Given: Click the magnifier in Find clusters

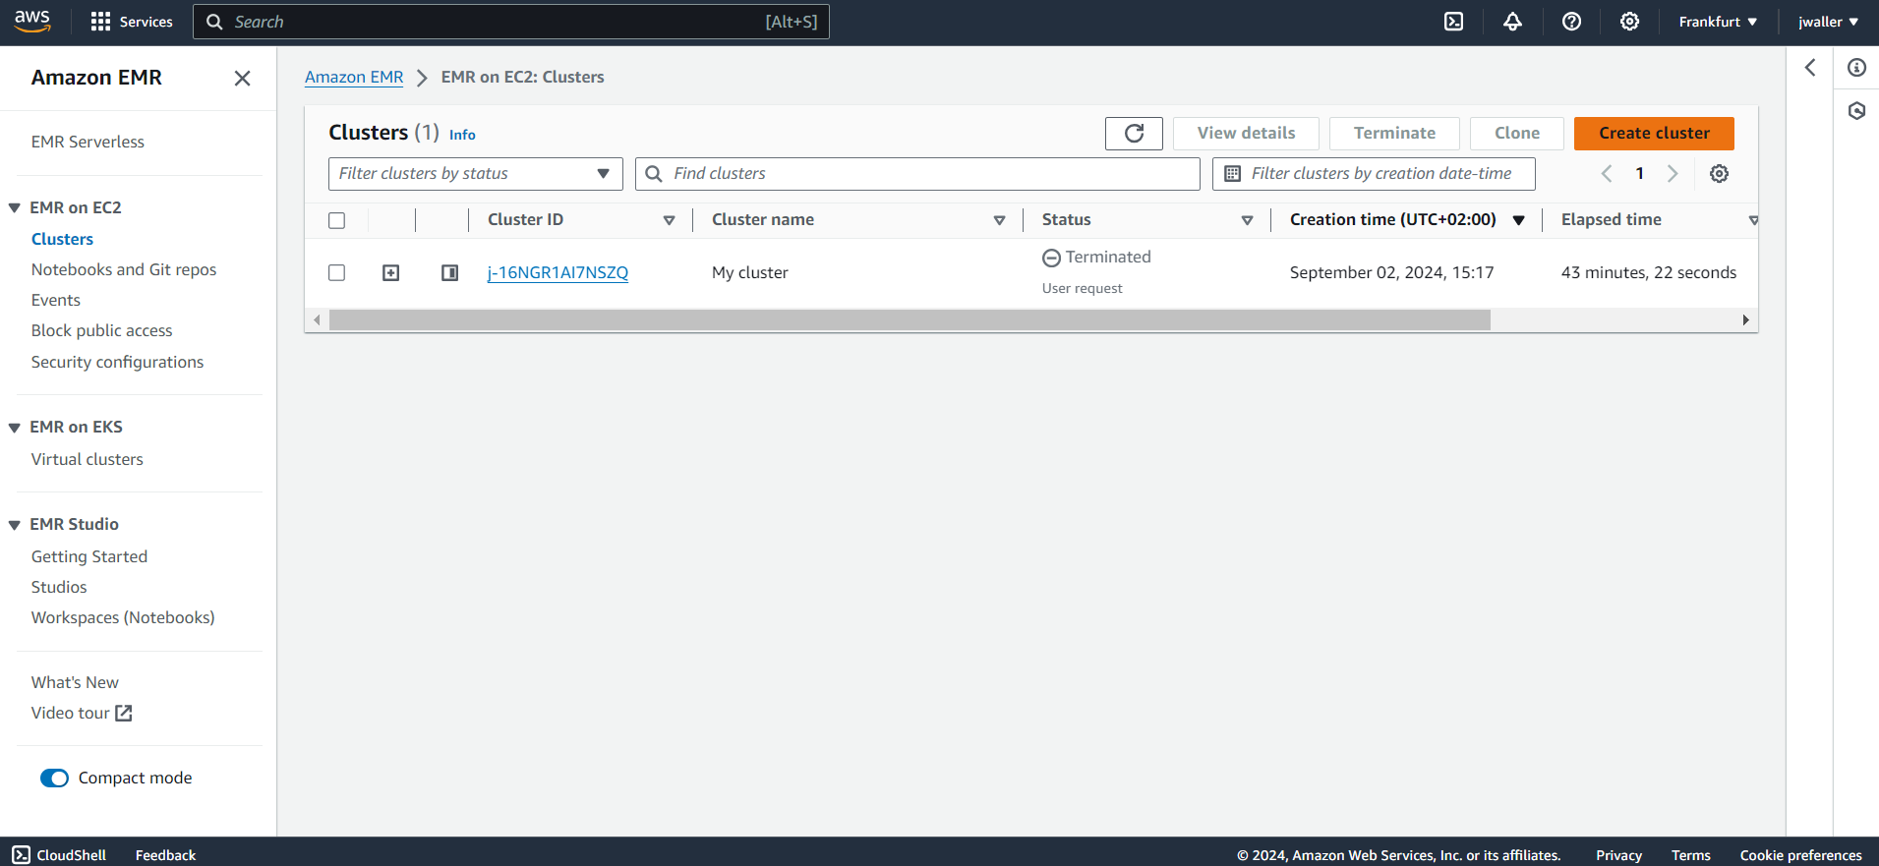Looking at the screenshot, I should [x=654, y=174].
